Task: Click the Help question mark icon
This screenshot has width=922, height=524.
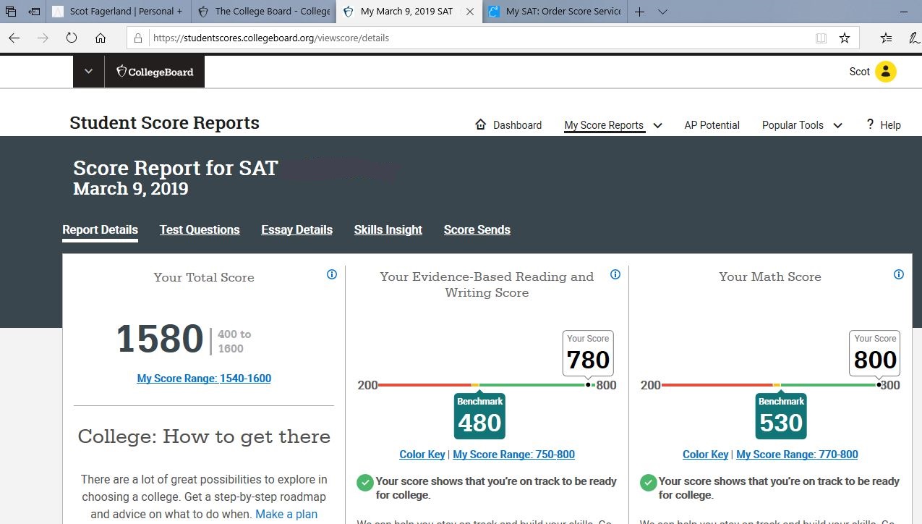Action: 870,124
